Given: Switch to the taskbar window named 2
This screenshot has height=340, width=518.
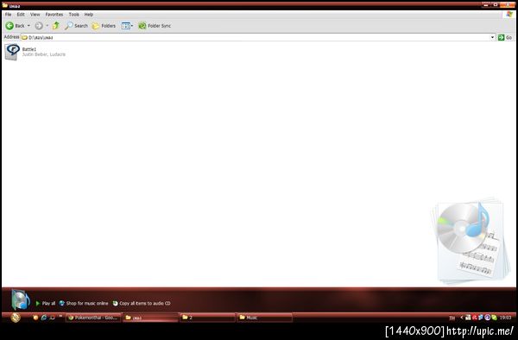Looking at the screenshot, I should [208, 318].
